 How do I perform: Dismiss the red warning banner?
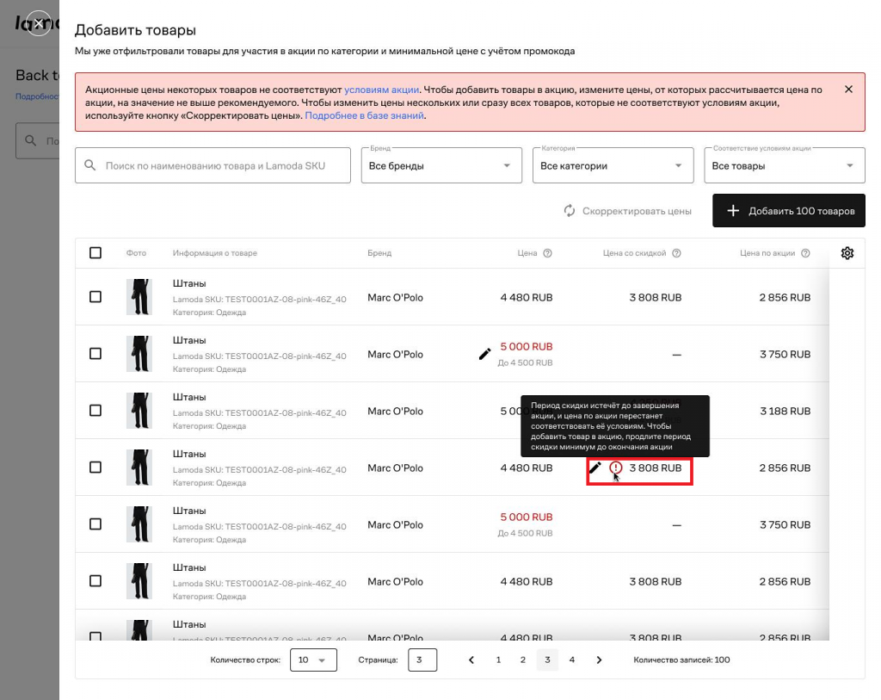point(848,90)
